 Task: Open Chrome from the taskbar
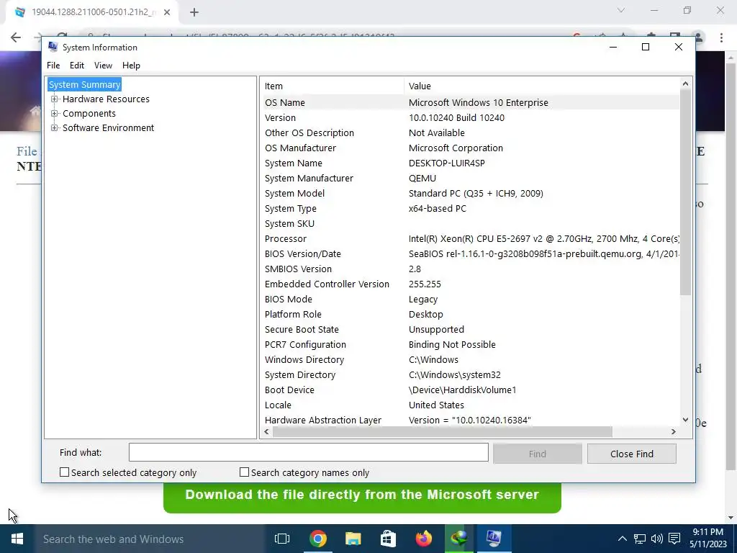tap(317, 539)
